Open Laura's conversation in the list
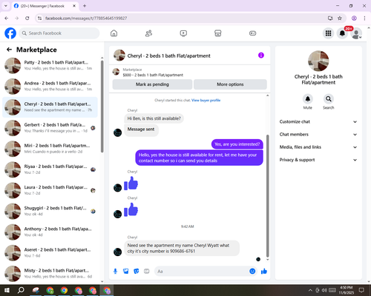This screenshot has height=296, width=371. (50, 190)
